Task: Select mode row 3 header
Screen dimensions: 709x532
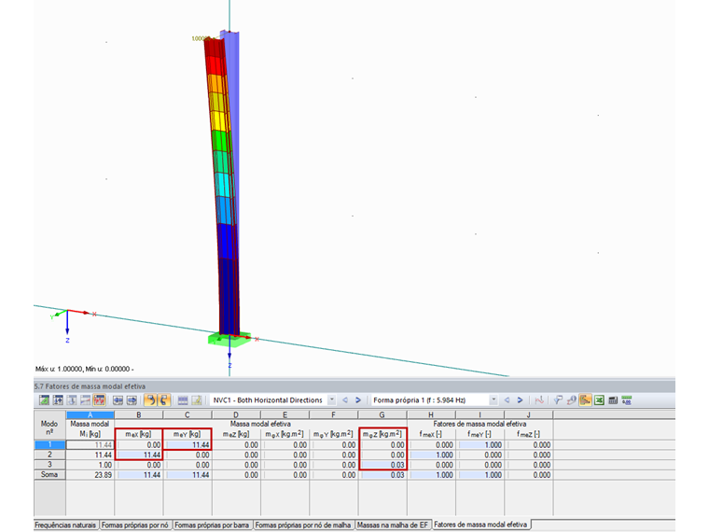Action: pyautogui.click(x=49, y=465)
